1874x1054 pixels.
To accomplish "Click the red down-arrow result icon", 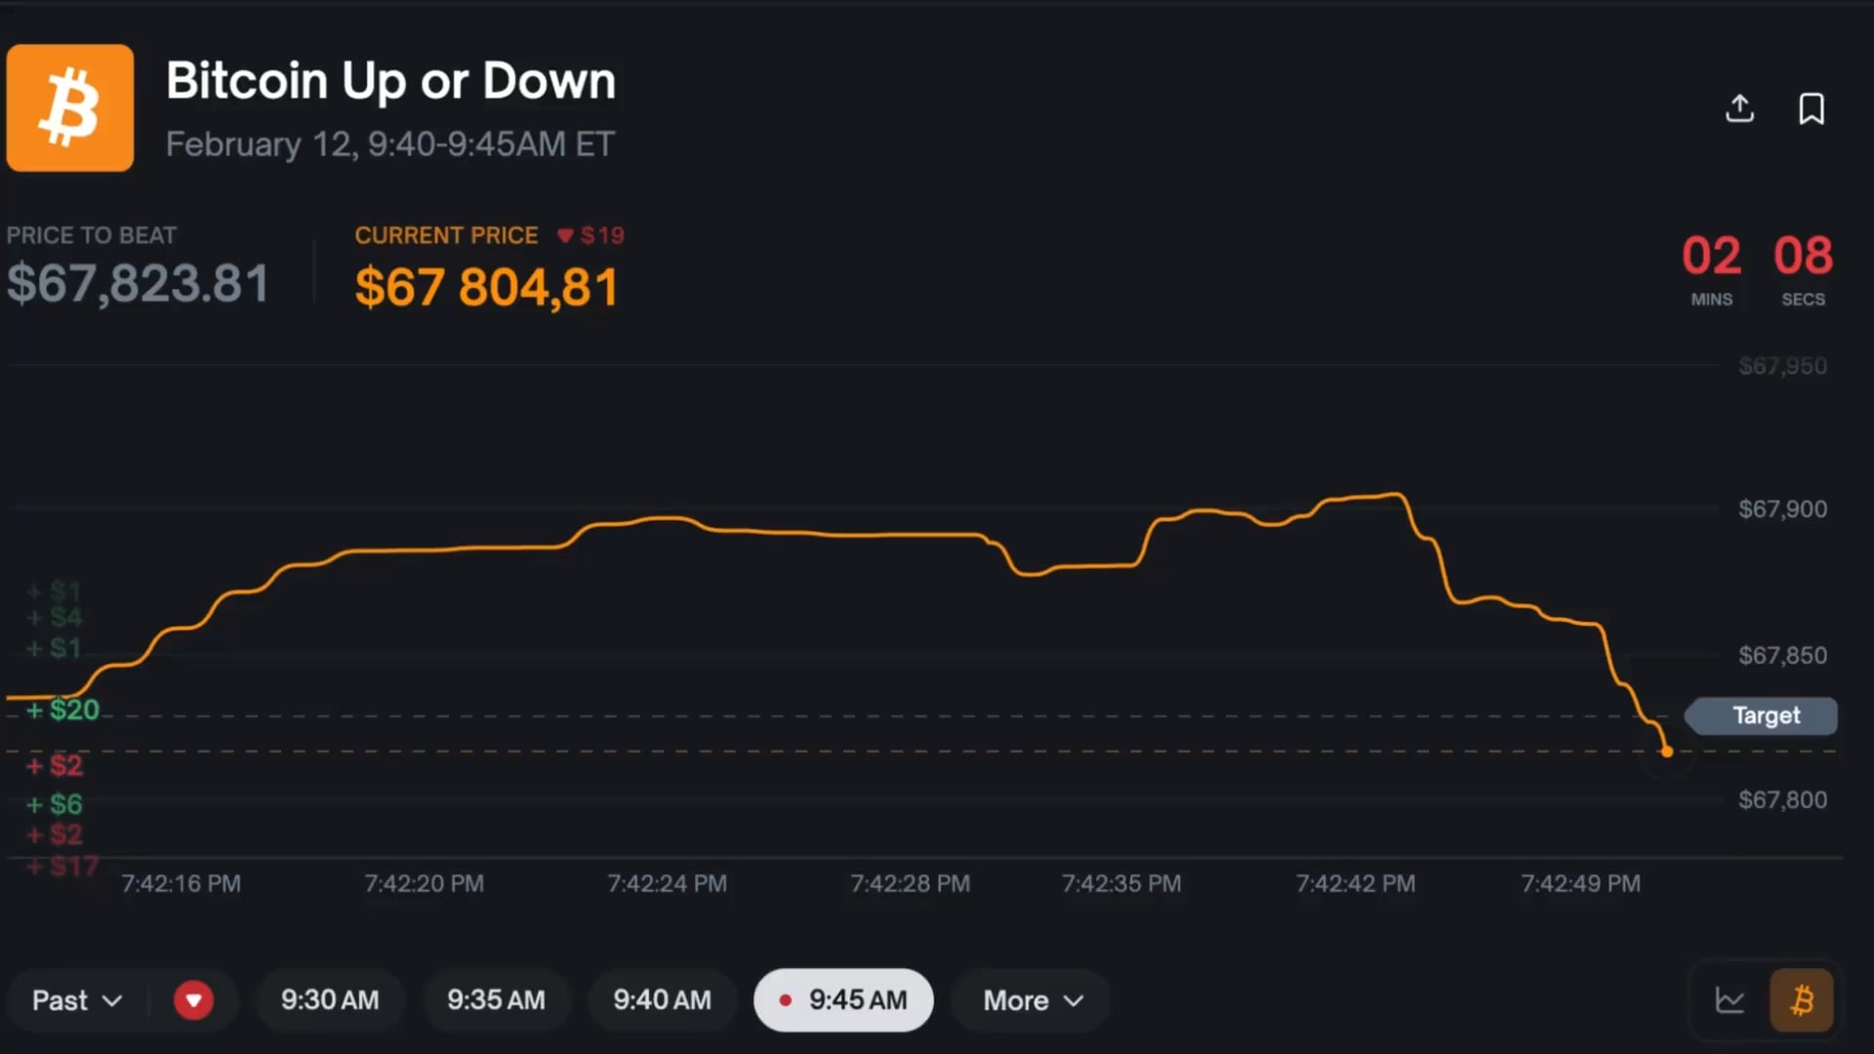I will click(x=193, y=1000).
